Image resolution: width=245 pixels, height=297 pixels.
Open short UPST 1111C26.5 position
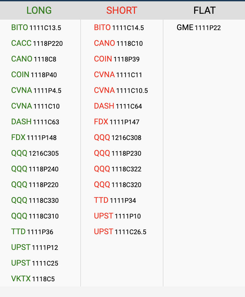[120, 232]
